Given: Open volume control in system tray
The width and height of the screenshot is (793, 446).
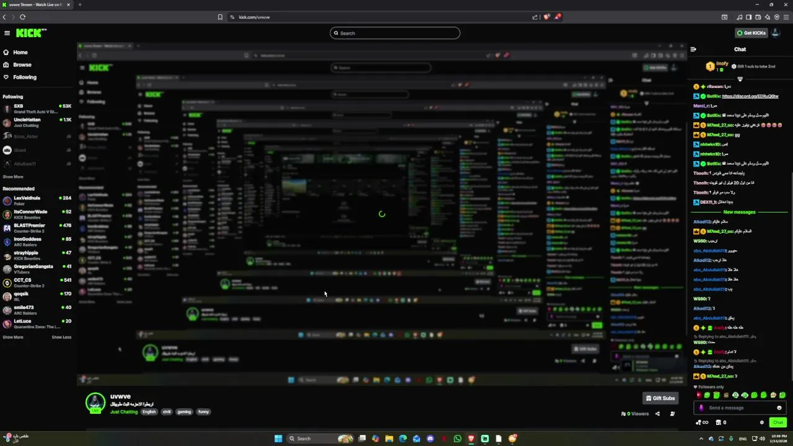Looking at the screenshot, I should (x=762, y=439).
